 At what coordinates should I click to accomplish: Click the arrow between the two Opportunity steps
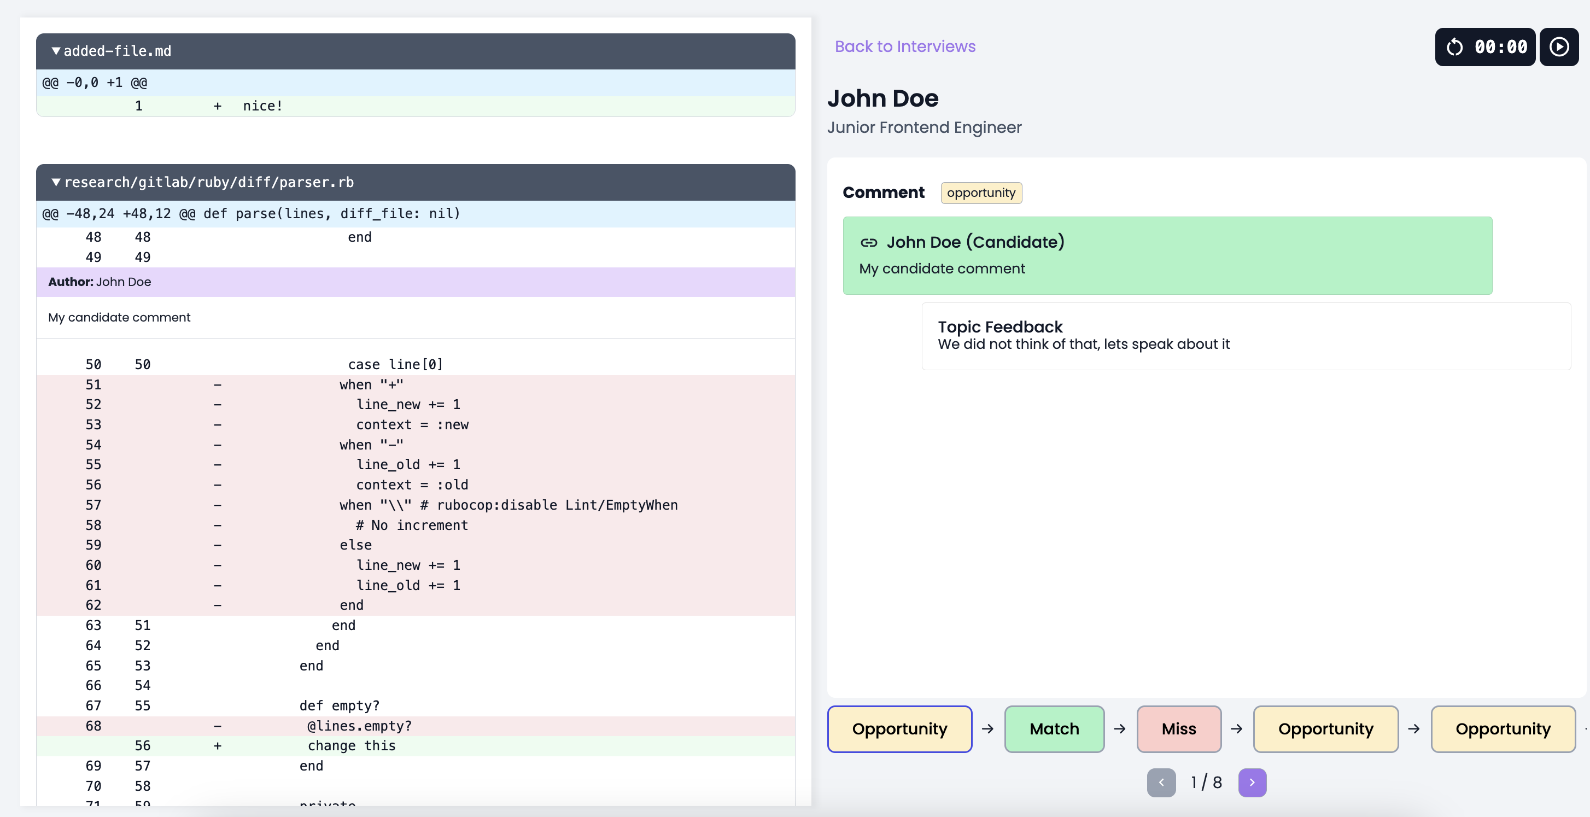point(1413,729)
